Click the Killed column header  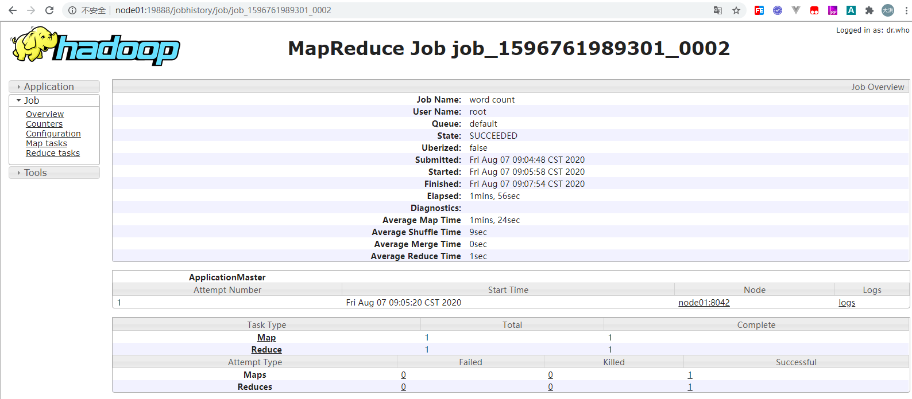614,362
